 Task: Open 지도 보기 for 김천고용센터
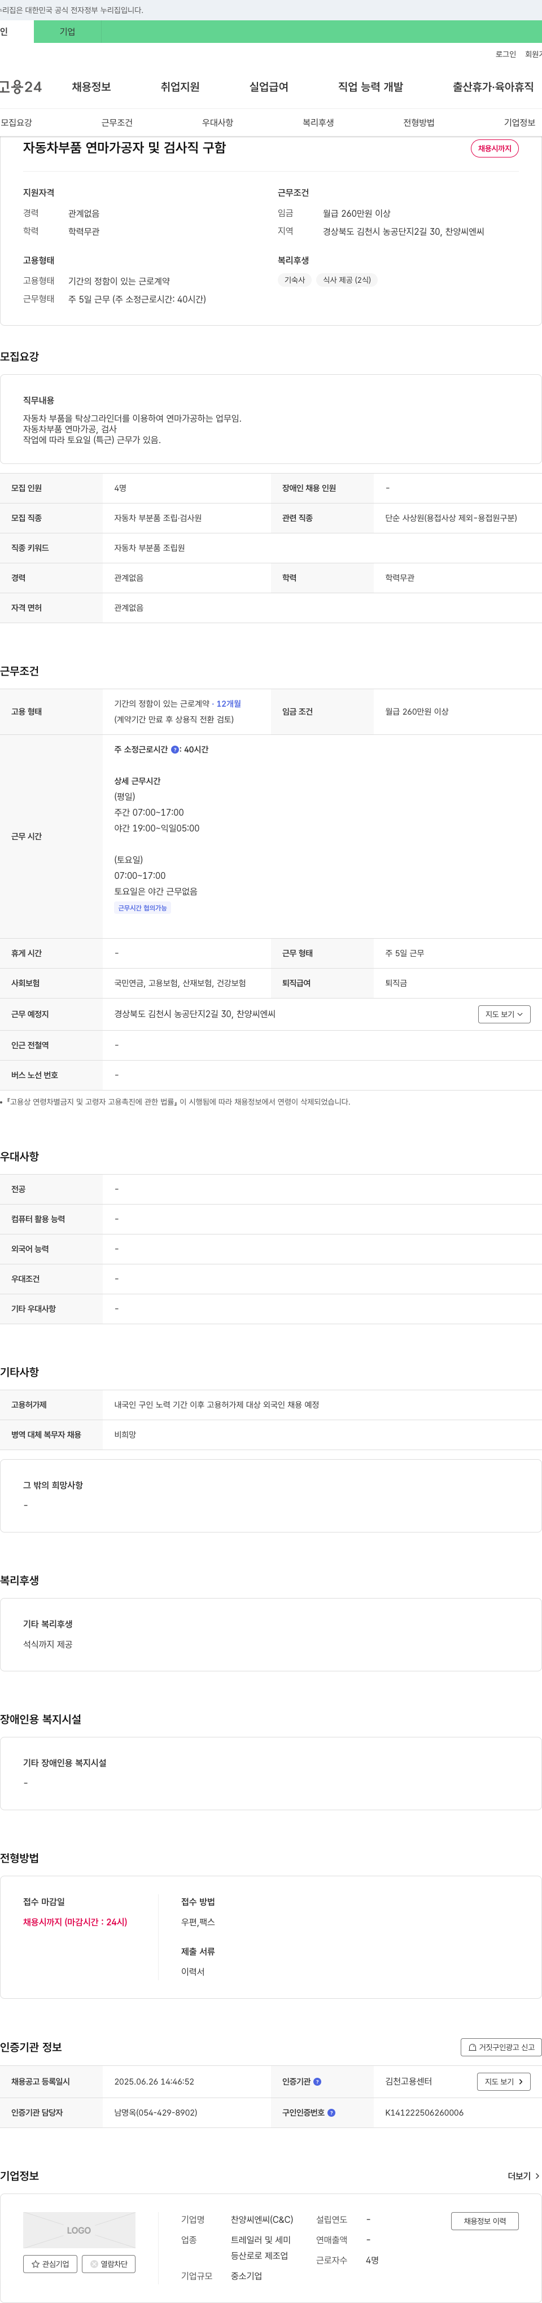coord(504,2081)
